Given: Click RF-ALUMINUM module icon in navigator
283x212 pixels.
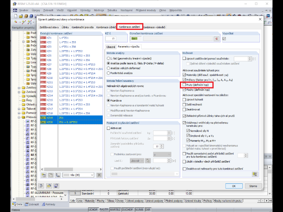Looking at the screenshot, I should point(28,193).
